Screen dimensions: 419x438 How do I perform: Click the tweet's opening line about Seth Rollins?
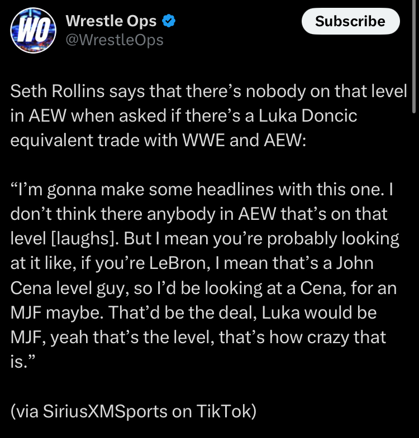(x=208, y=92)
